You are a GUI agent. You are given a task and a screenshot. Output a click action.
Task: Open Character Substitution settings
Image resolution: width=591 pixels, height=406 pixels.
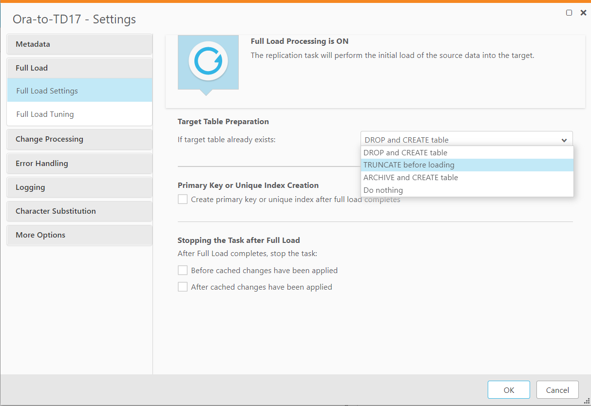(79, 211)
